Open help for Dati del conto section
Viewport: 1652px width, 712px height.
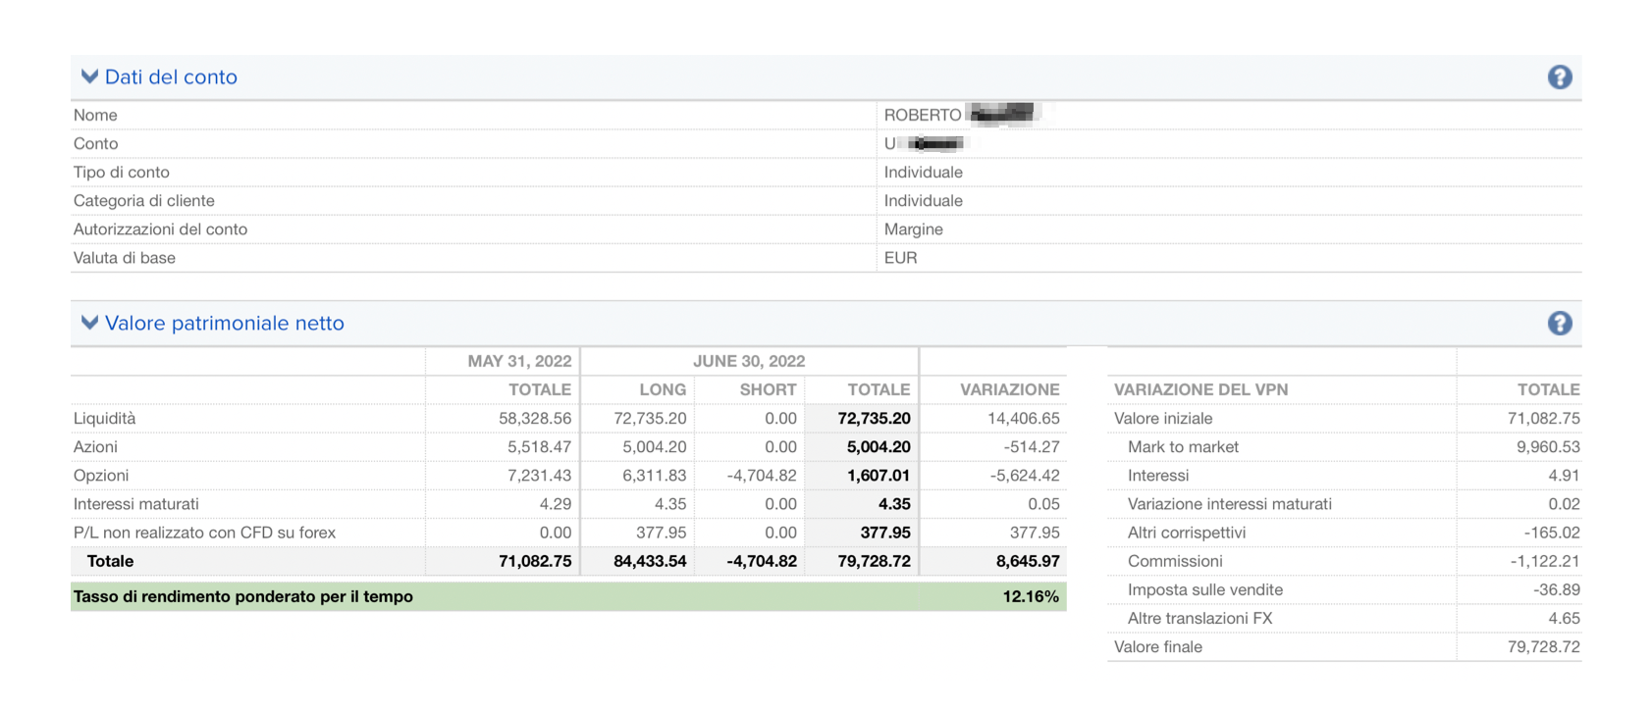(1559, 77)
